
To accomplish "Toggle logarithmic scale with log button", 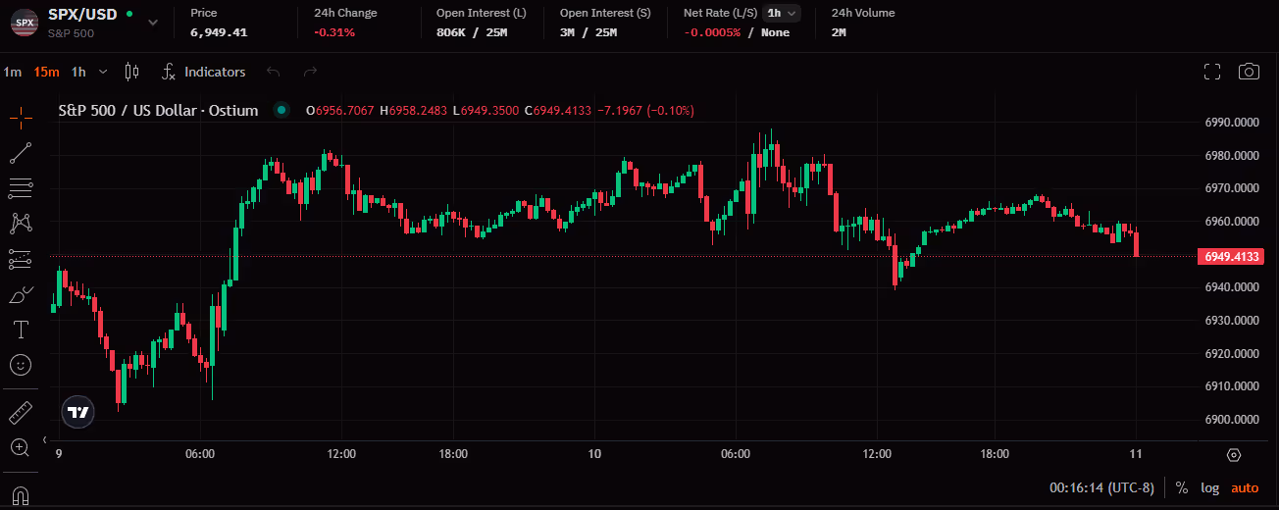I will point(1209,487).
